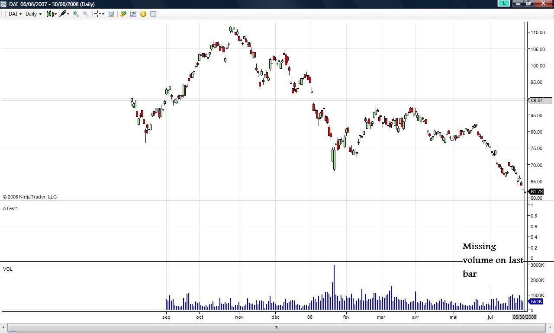Open the chart properties table icon

click(x=153, y=14)
